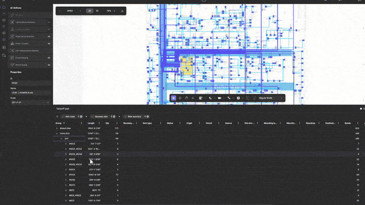Run Low Voltage Device Detection action

tap(30, 50)
